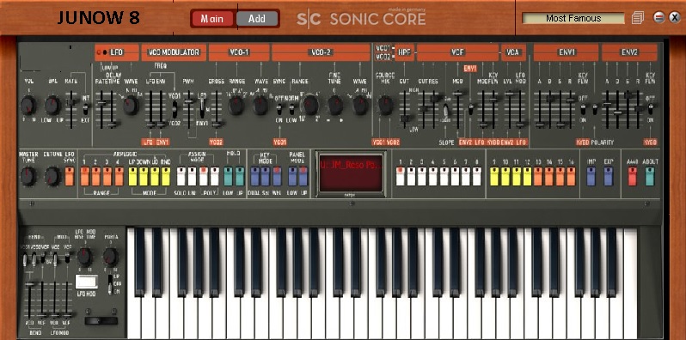
Task: Toggle the A440 red switch
Action: 632,177
